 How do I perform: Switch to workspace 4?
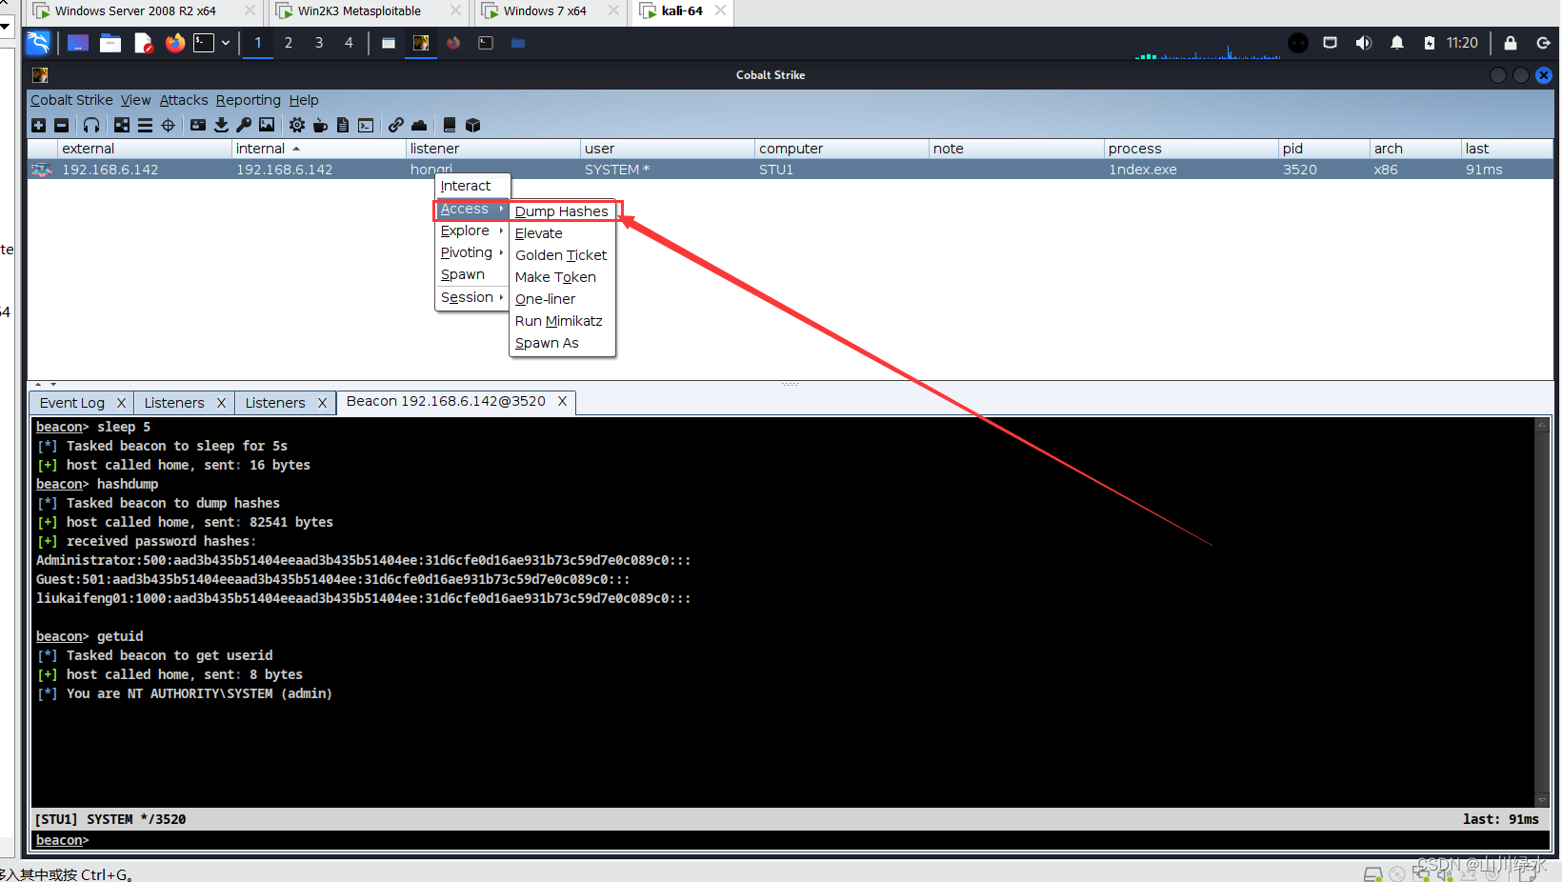click(349, 43)
